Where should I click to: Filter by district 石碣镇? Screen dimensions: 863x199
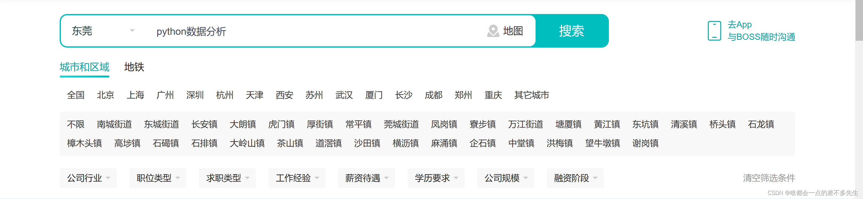[x=166, y=143]
